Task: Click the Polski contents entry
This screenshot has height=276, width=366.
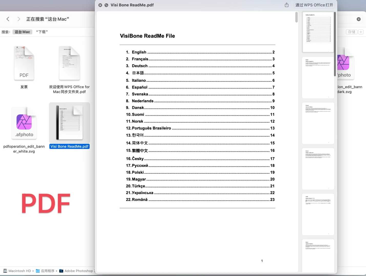Action: click(200, 172)
